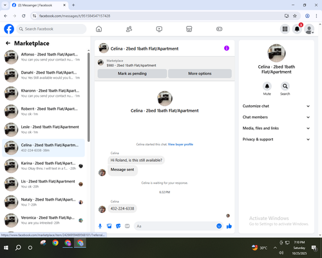This screenshot has height=258, width=322.
Task: Open the Windows action center notifications
Action: click(x=314, y=248)
